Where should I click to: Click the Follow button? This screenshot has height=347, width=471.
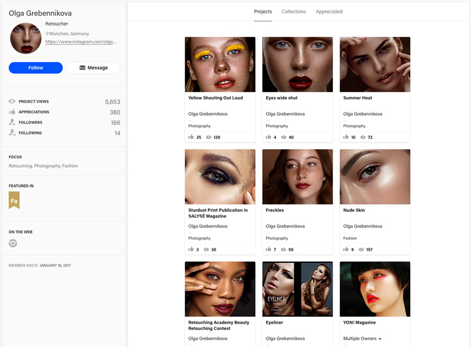click(x=36, y=68)
